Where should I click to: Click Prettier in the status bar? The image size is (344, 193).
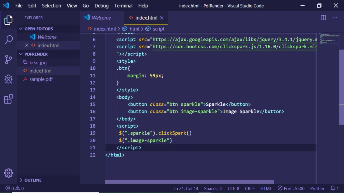[x=317, y=188]
